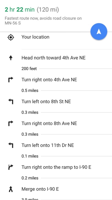Screen dimensions: 112x200
Task: Click turn right icon for 8th Ave NE
Action: 11,123
